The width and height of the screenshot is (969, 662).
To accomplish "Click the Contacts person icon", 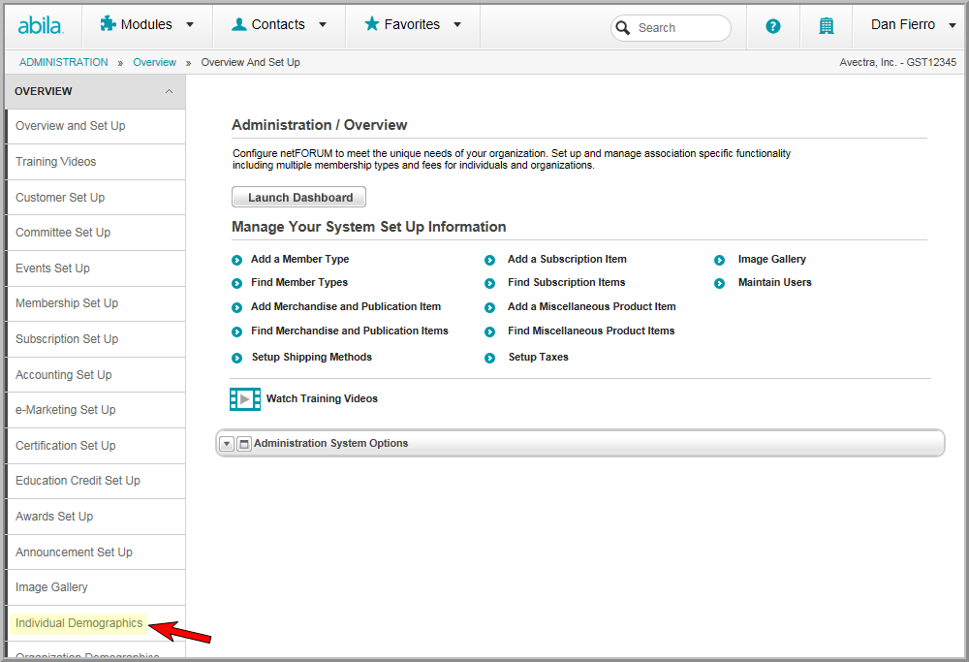I will tap(238, 24).
